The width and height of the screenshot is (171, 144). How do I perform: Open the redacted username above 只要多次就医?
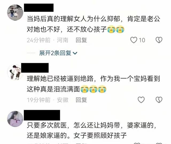point(42,115)
